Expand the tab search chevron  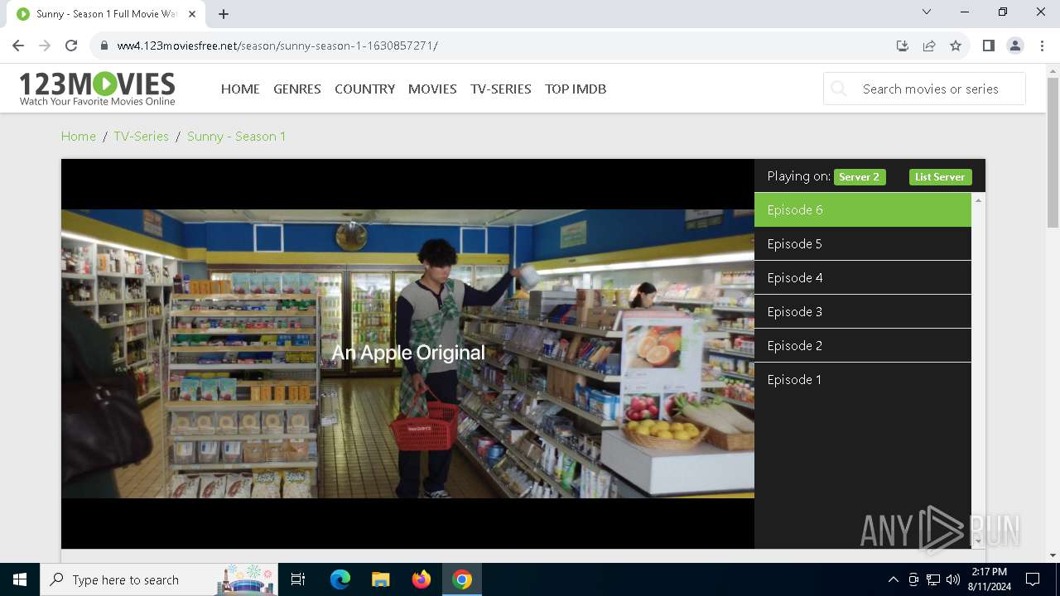click(x=927, y=12)
